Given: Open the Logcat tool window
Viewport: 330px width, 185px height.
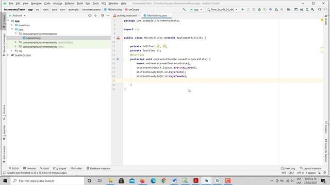Looking at the screenshot, I should tap(60, 169).
